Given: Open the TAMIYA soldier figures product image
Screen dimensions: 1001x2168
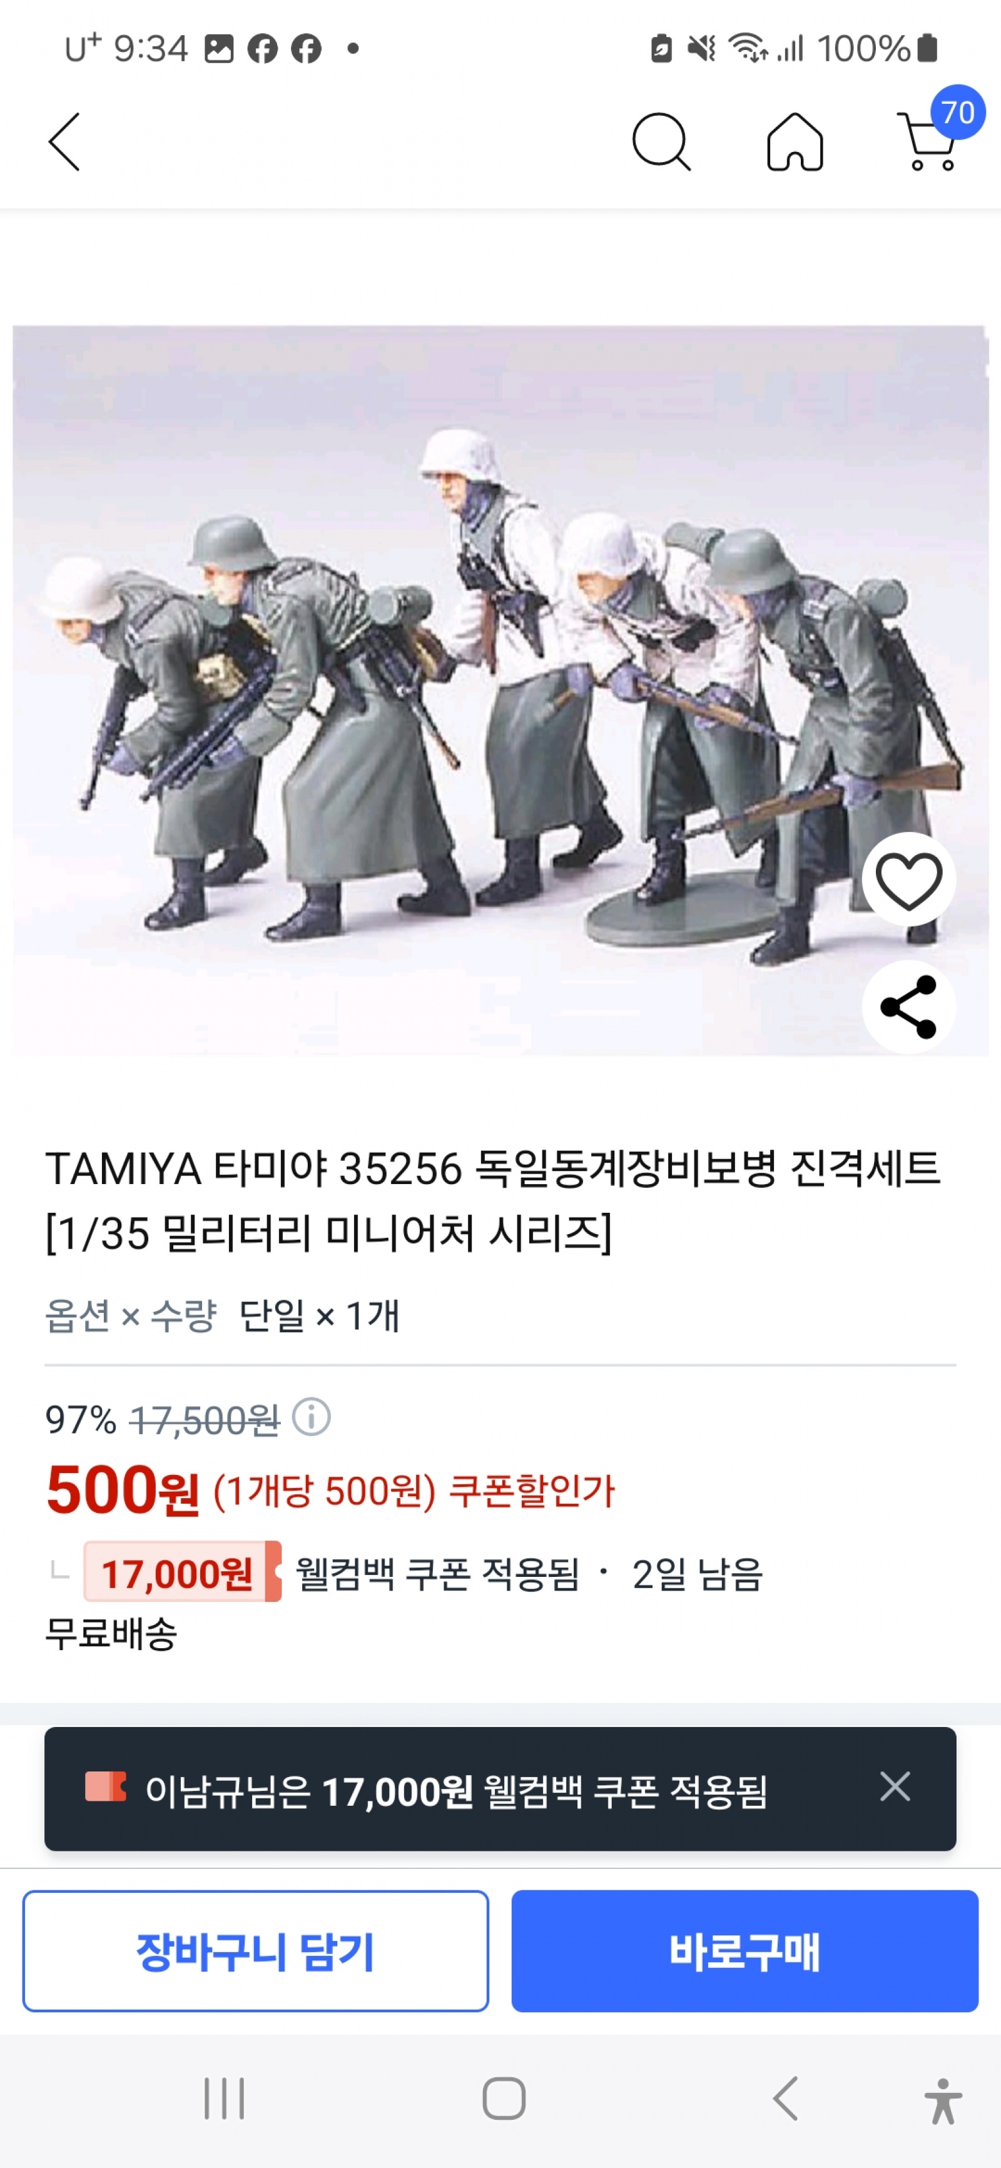Looking at the screenshot, I should (500, 691).
